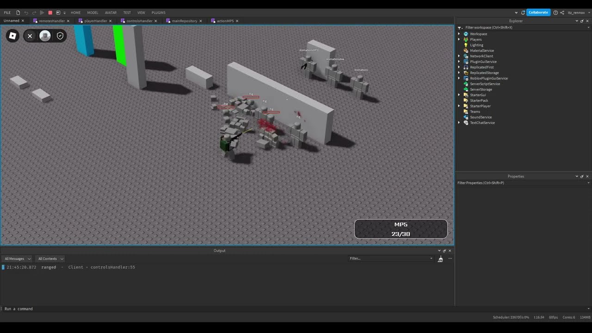Click the controlsHandler:55 output log line
The image size is (592, 333).
coord(112,267)
